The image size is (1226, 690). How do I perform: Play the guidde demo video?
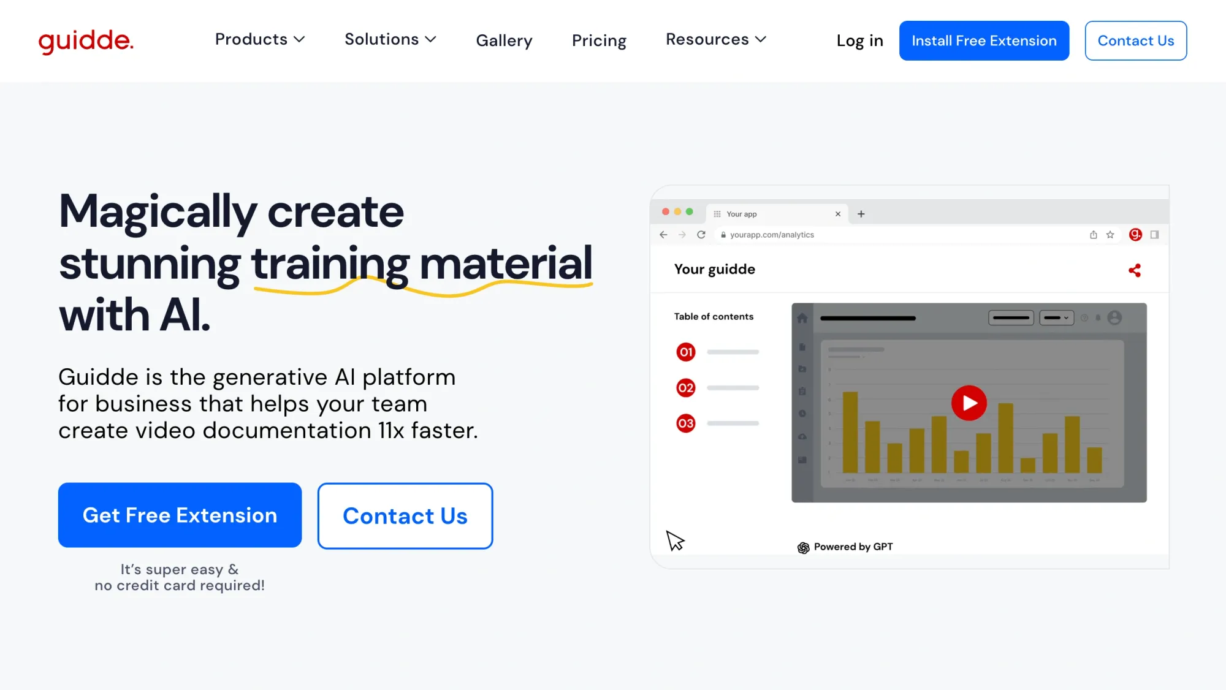click(x=969, y=403)
